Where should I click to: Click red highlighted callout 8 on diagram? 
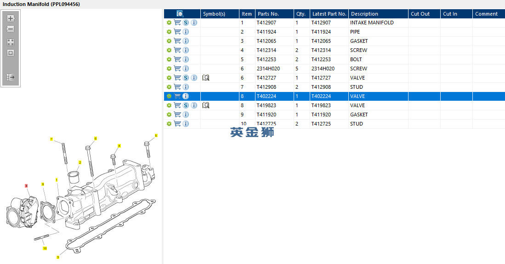[26, 186]
